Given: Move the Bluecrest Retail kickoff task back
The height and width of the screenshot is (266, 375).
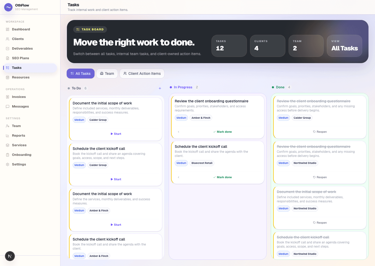Looking at the screenshot, I should tap(178, 177).
